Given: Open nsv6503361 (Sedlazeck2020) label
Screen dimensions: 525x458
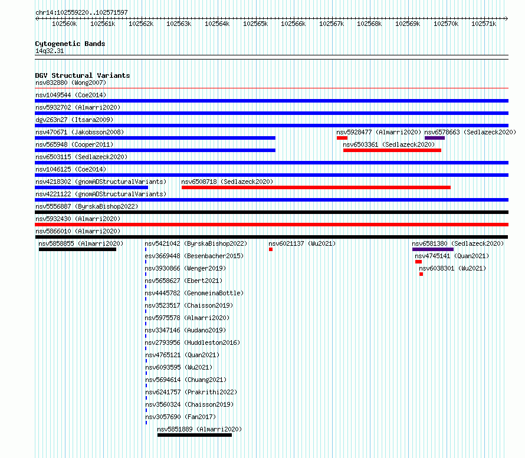Looking at the screenshot, I should click(389, 144).
